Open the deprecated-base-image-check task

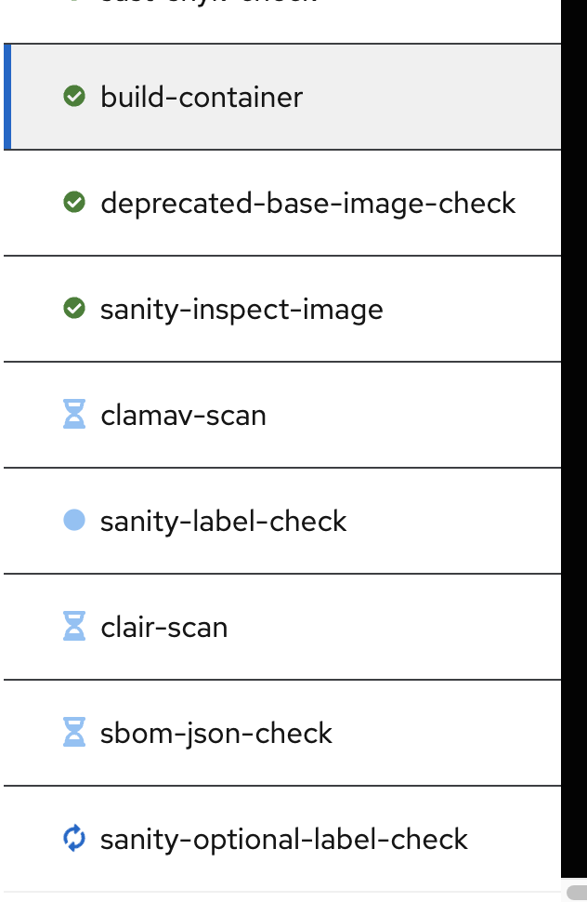(307, 203)
